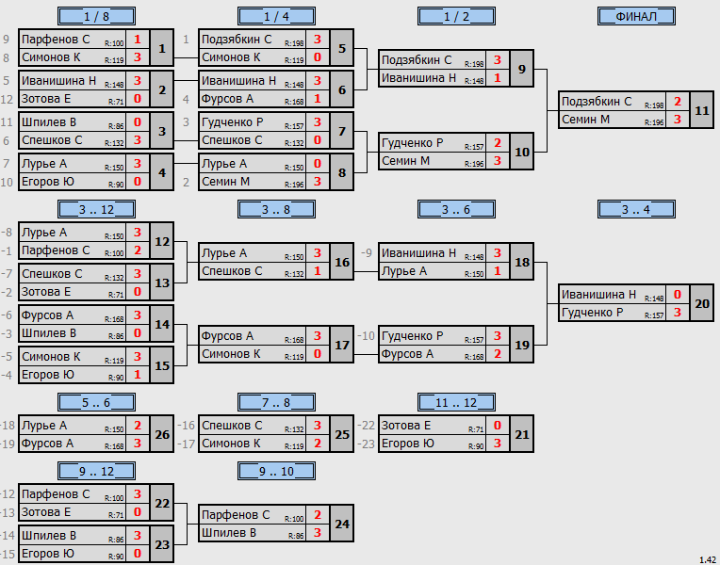
Task: Select match number box 24
Action: pyautogui.click(x=342, y=525)
